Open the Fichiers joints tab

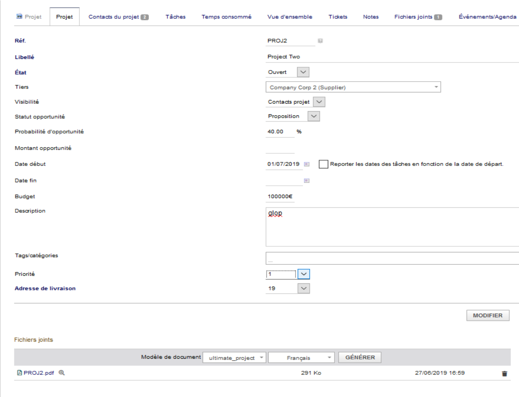418,17
